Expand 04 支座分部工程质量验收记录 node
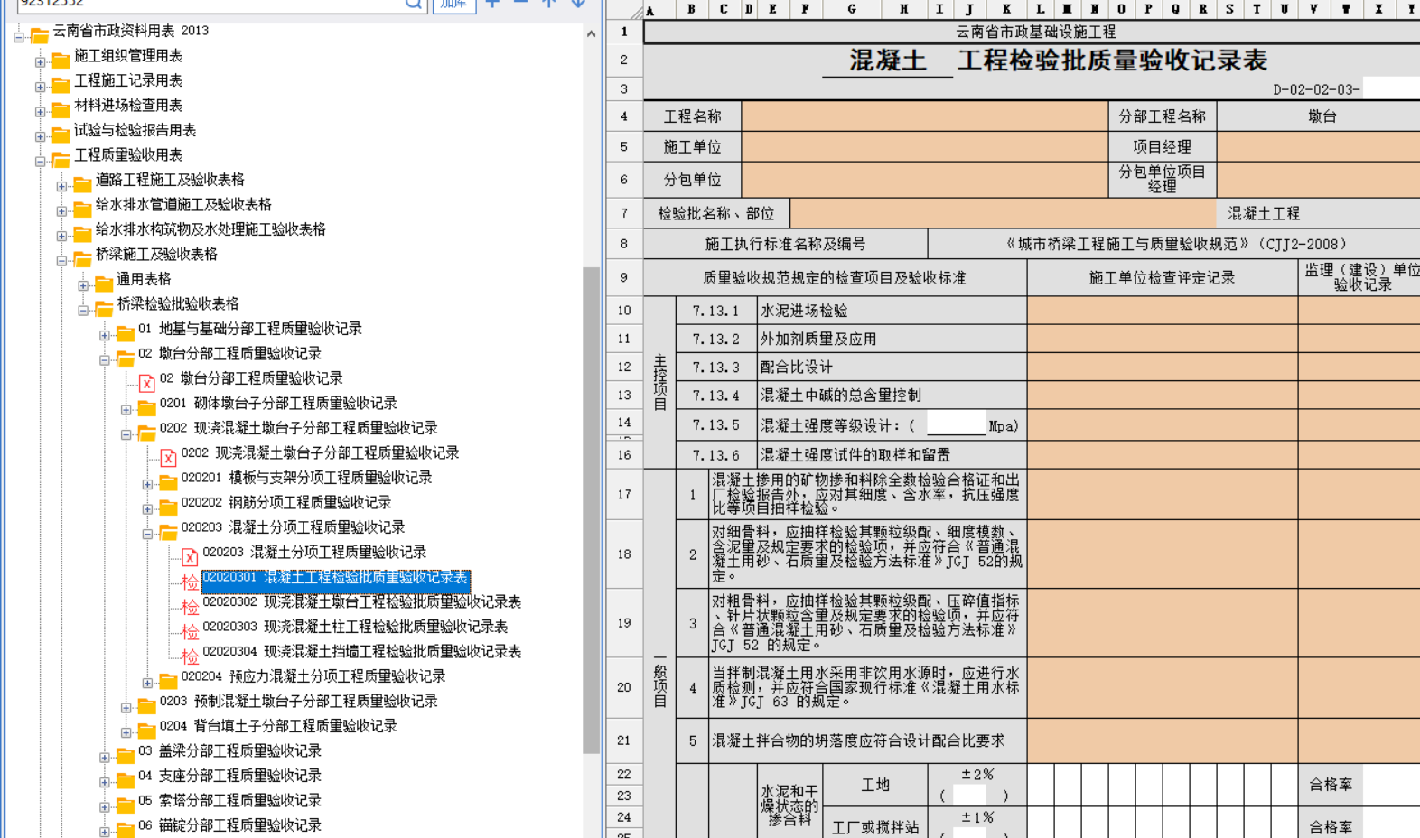This screenshot has width=1420, height=838. pyautogui.click(x=105, y=782)
